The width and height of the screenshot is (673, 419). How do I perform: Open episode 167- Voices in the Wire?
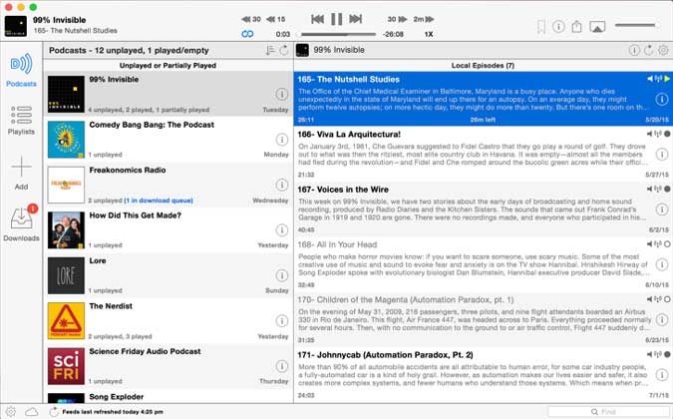(x=484, y=209)
